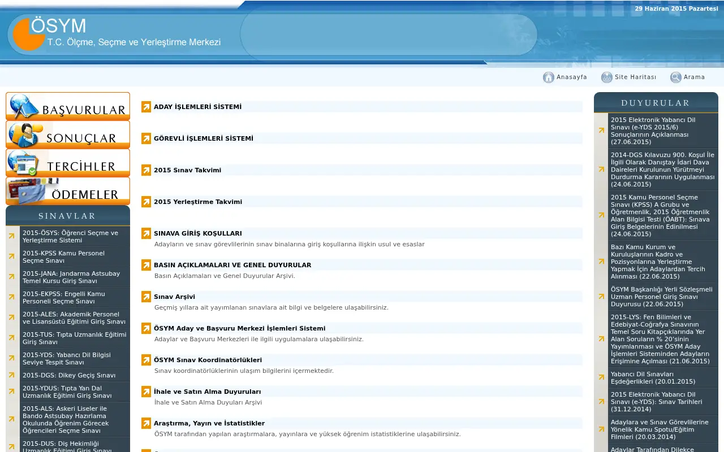
Task: Open BASIN AÇIKLAMALARI VE GENEL DUYURULAR
Action: (232, 265)
